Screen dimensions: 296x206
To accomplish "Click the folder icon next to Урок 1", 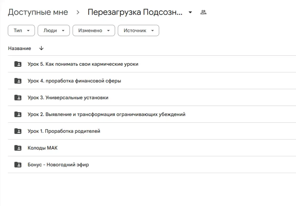I will tap(18, 131).
